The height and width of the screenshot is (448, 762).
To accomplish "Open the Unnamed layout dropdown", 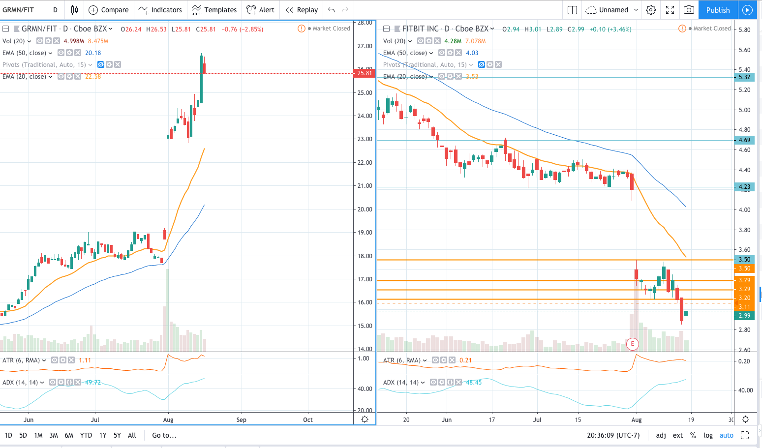I will point(612,10).
